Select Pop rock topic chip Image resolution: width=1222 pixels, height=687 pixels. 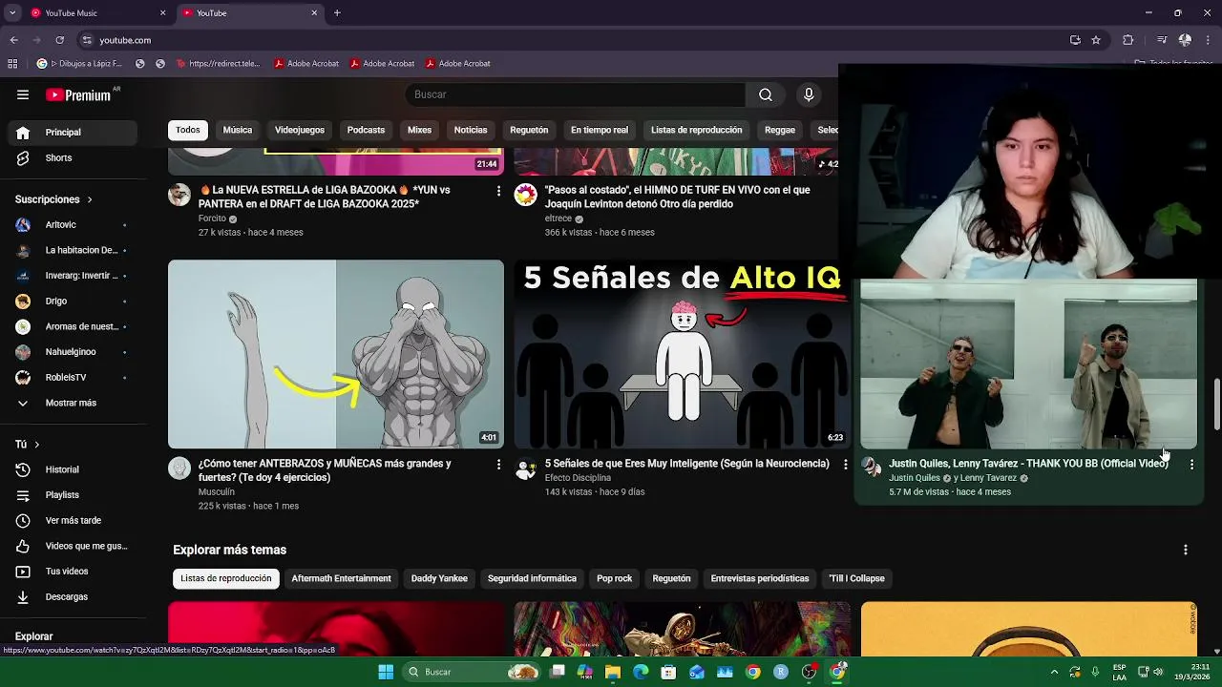coord(615,579)
